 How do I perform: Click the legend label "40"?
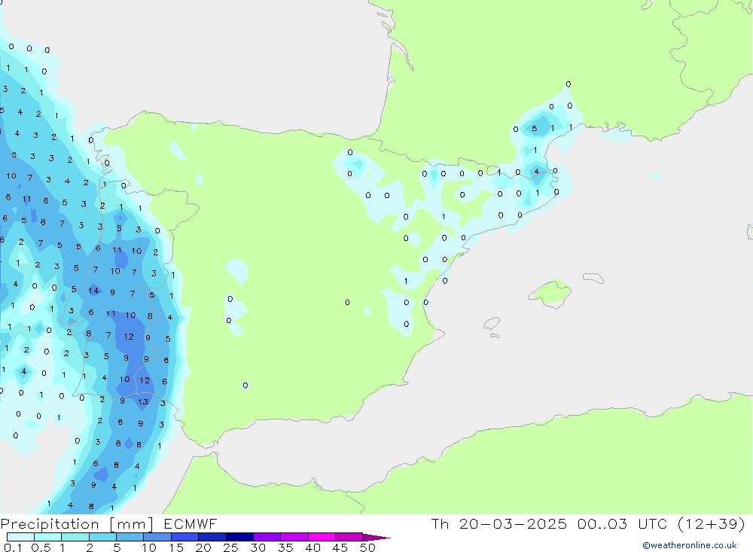click(312, 547)
